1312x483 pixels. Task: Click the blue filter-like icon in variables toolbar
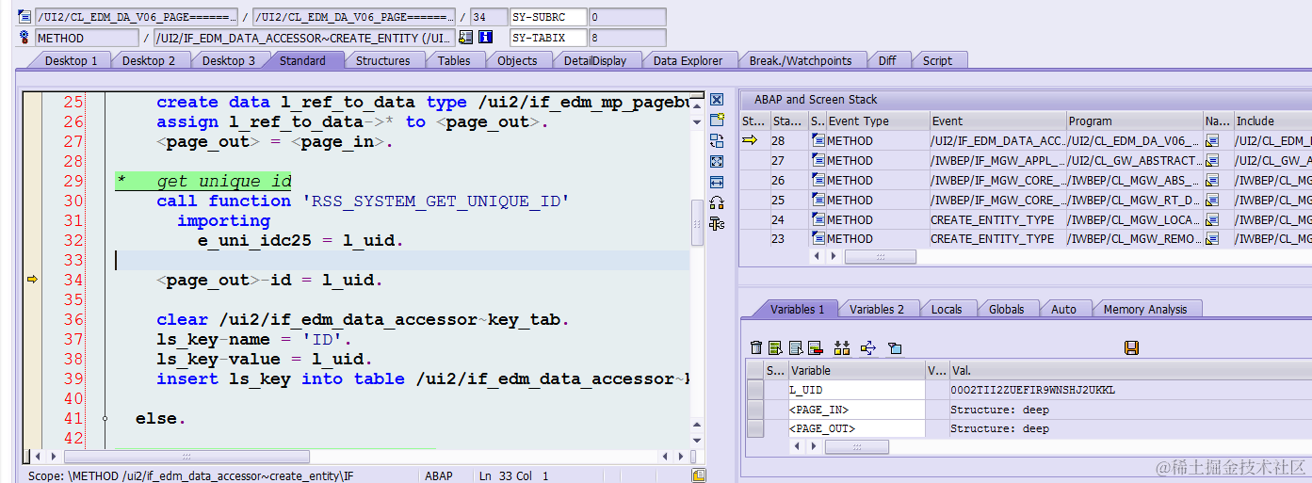(895, 348)
